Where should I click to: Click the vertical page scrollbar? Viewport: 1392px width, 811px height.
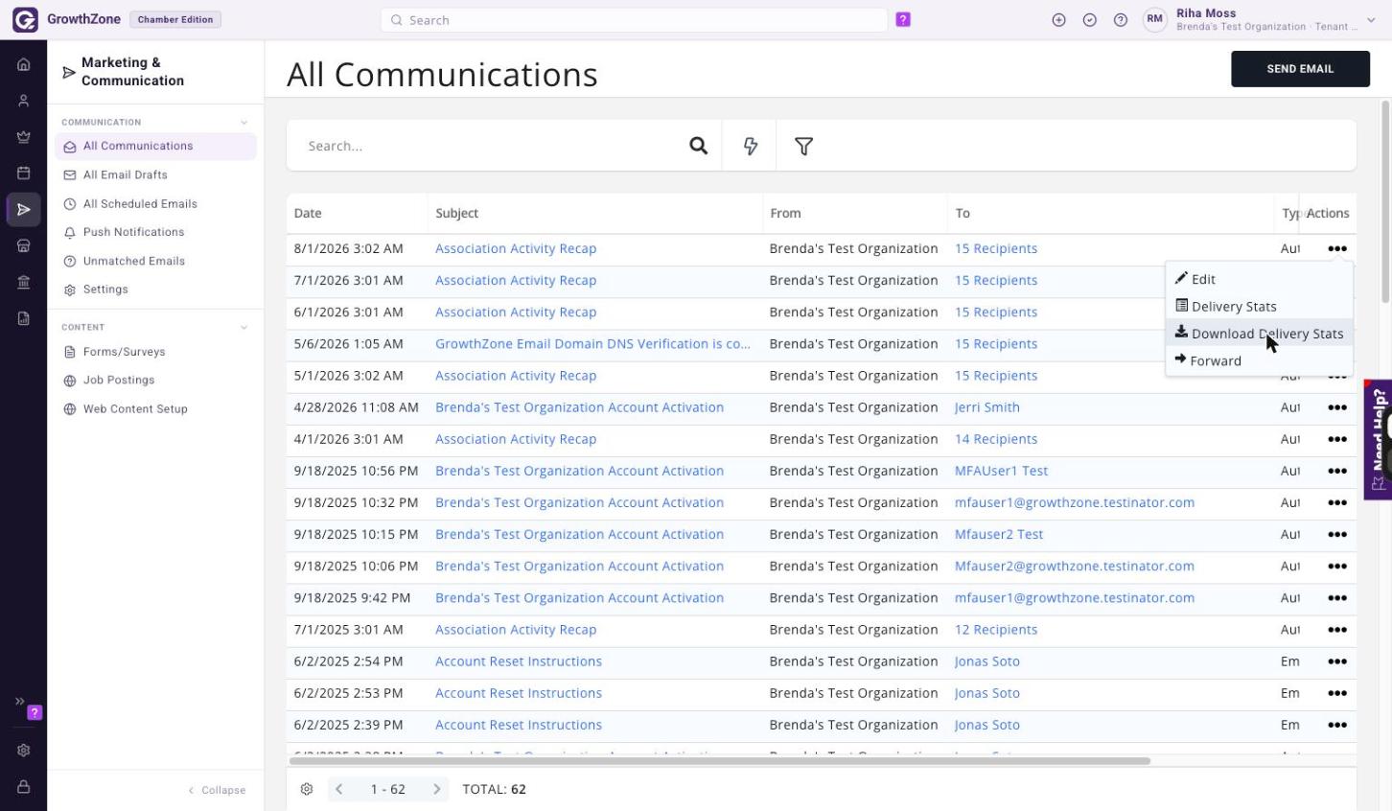[x=1386, y=201]
